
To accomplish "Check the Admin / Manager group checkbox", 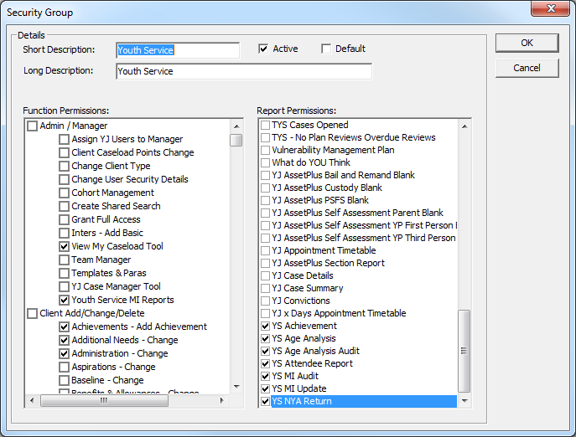I will pyautogui.click(x=33, y=126).
